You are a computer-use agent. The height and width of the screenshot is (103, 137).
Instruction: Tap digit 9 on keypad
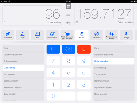pyautogui.click(x=84, y=61)
